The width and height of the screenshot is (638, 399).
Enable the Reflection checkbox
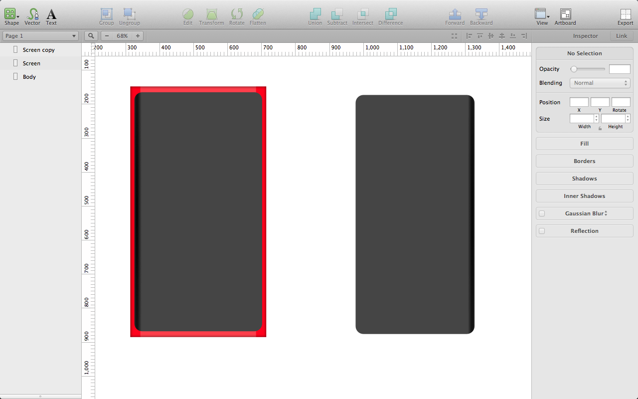point(542,230)
